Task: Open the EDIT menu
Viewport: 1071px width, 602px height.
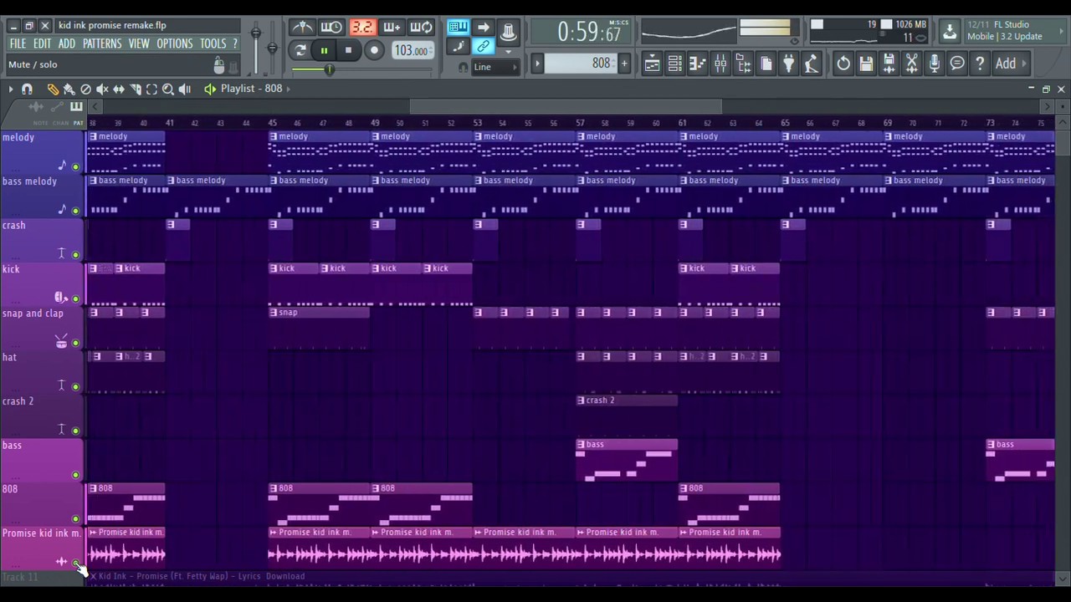Action: click(42, 43)
